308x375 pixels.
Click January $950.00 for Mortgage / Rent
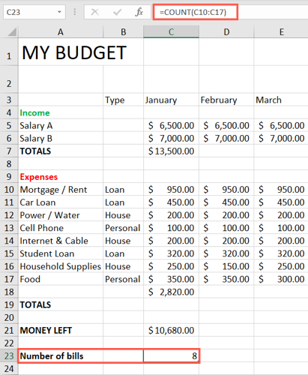[171, 190]
